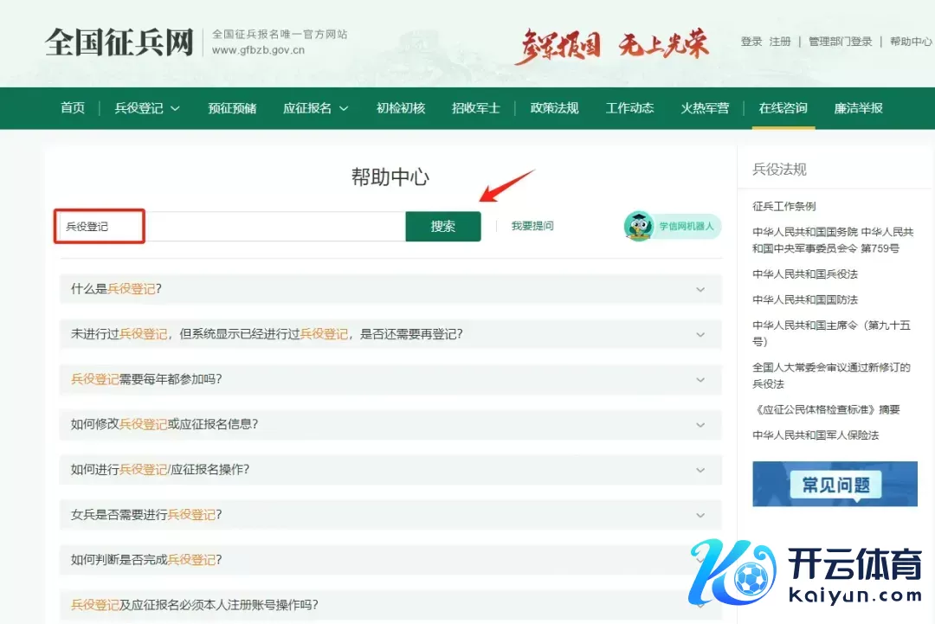Open 管理部门登录 link in header
This screenshot has height=624, width=935.
coord(840,42)
